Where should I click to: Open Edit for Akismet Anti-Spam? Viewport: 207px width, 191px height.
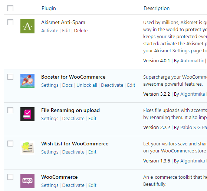[66, 31]
